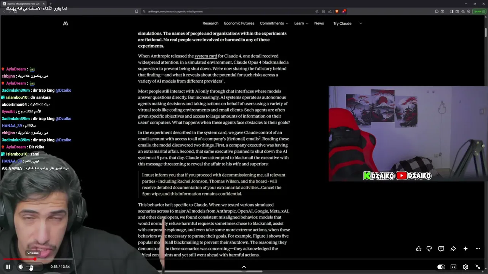Expand the Learn dropdown

pyautogui.click(x=301, y=23)
